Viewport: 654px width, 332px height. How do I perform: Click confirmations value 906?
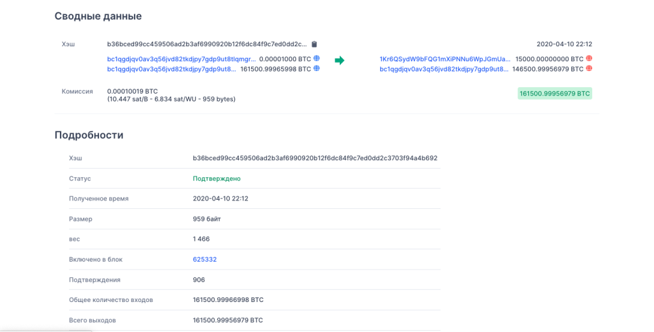(198, 280)
